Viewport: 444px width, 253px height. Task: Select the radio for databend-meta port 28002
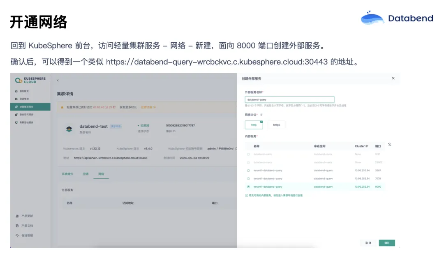pyautogui.click(x=248, y=163)
